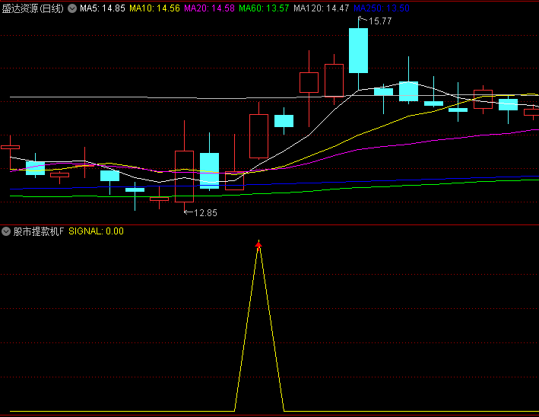539x417 pixels.
Task: Click the MA60: 13.57 green label
Action: pyautogui.click(x=264, y=8)
